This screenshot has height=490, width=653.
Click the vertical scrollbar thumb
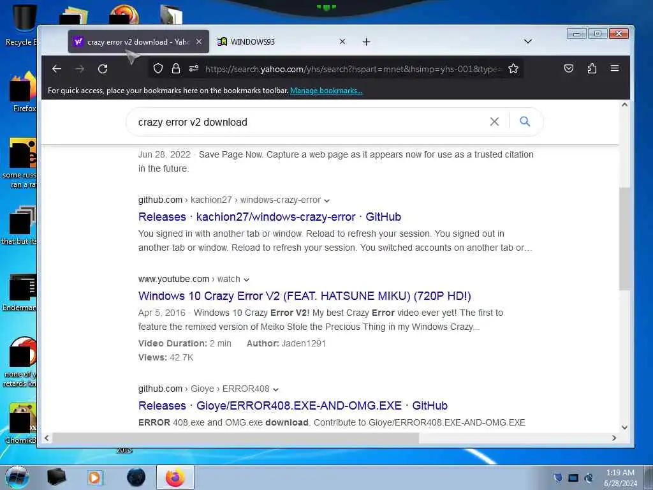pyautogui.click(x=624, y=239)
